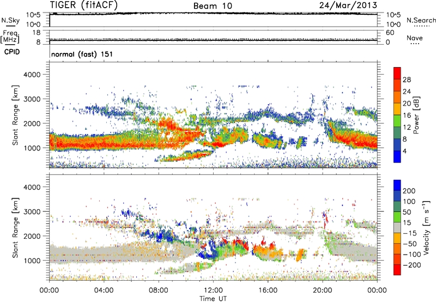Click the blue bottom of power color bar
Viewport: 436px width, 302px height.
pyautogui.click(x=397, y=156)
